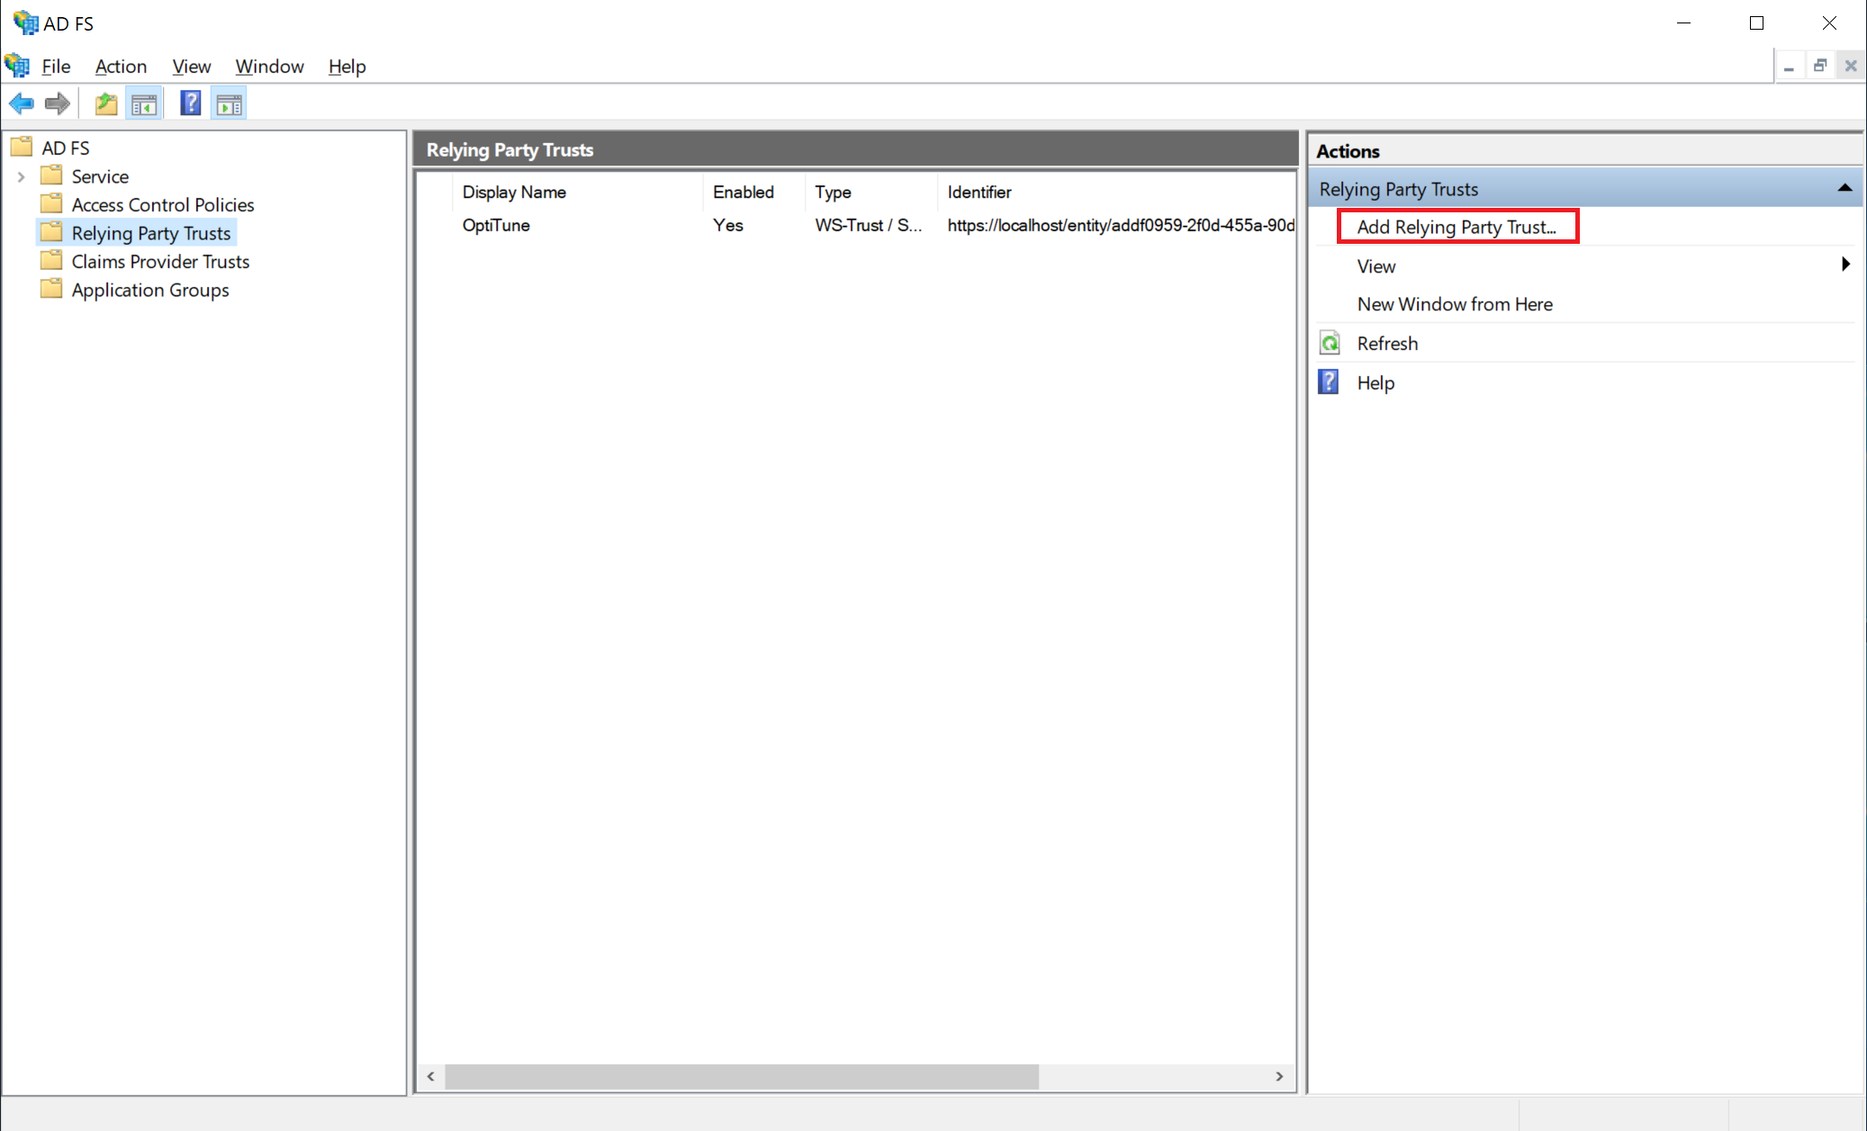Image resolution: width=1867 pixels, height=1131 pixels.
Task: Sort by Display Name column header
Action: pyautogui.click(x=576, y=192)
